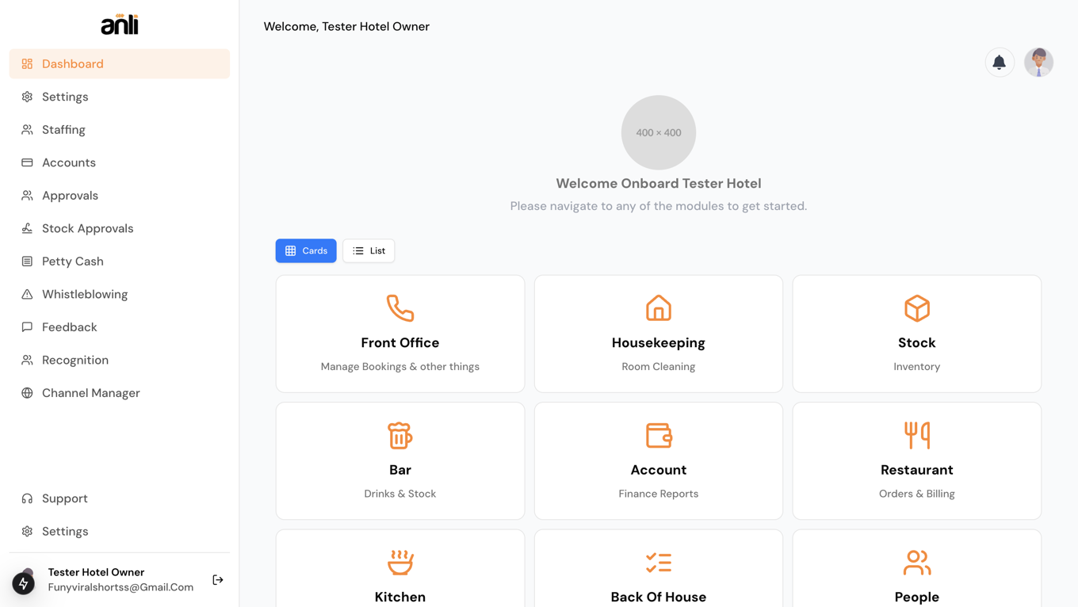The image size is (1078, 607).
Task: Click the bottom Settings gear icon
Action: (27, 532)
